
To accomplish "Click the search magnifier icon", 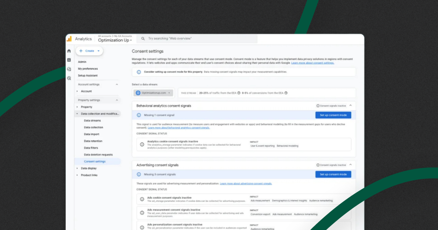I will [143, 39].
